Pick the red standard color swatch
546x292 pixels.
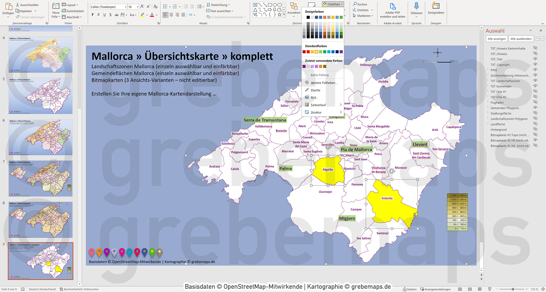[x=308, y=52]
